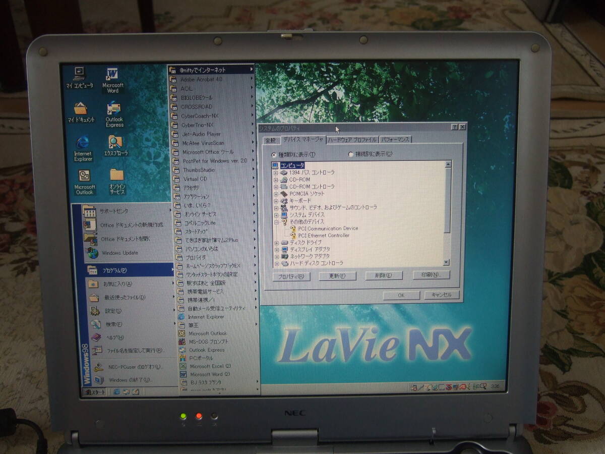This screenshot has height=454, width=605.
Task: Click the Microsoft Word icon in Programs menu
Action: 184,374
